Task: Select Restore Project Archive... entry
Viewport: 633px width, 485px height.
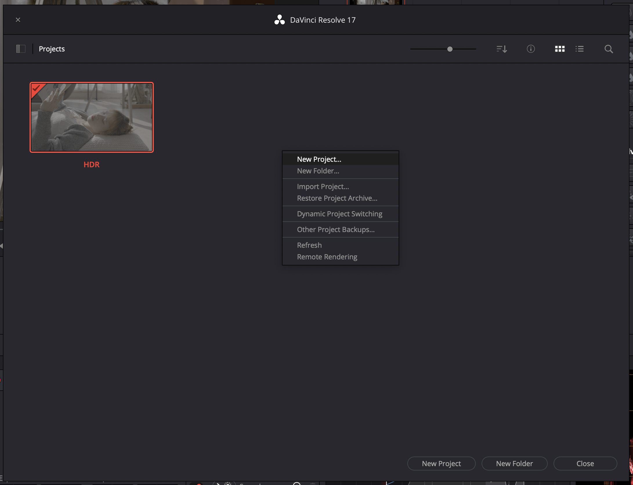Action: point(337,198)
